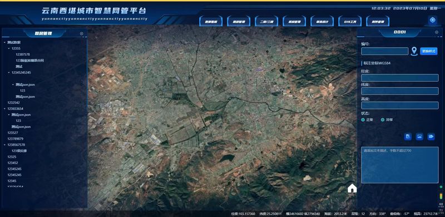Close the 0001 panel via its circle icon
Image resolution: width=445 pixels, height=217 pixels.
[437, 32]
